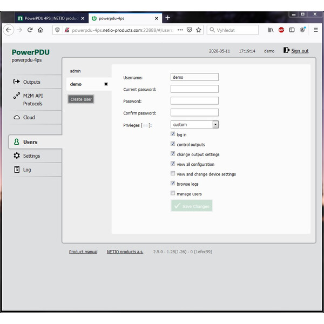Uncheck the control outputs privilege

click(173, 144)
